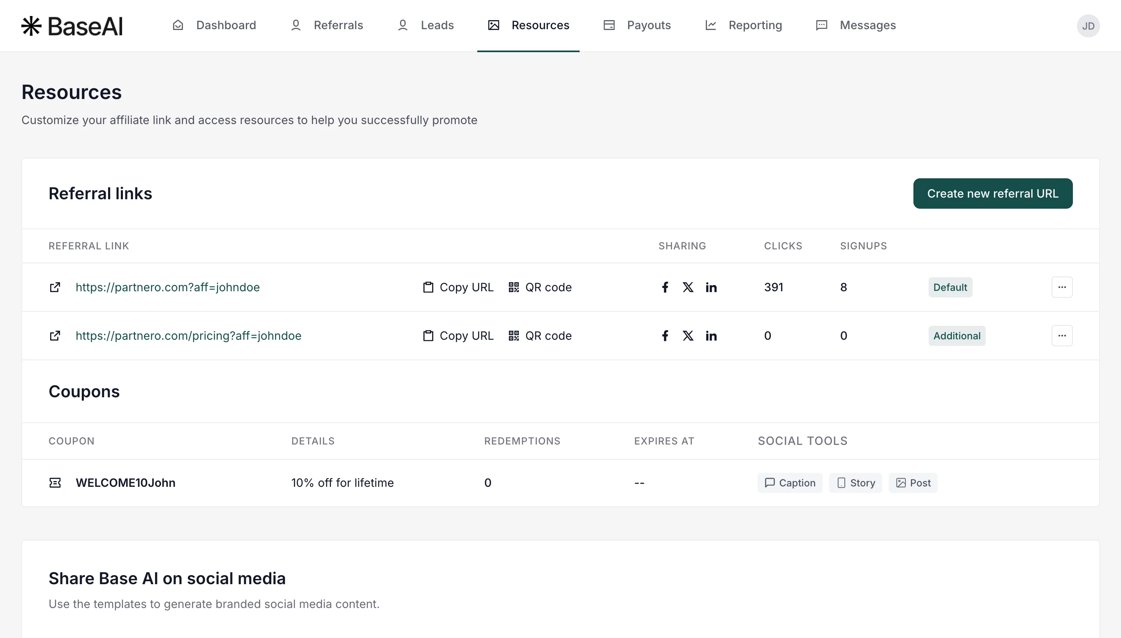This screenshot has height=638, width=1121.
Task: Click the WELCOME10John coupon ticket icon
Action: pyautogui.click(x=55, y=482)
